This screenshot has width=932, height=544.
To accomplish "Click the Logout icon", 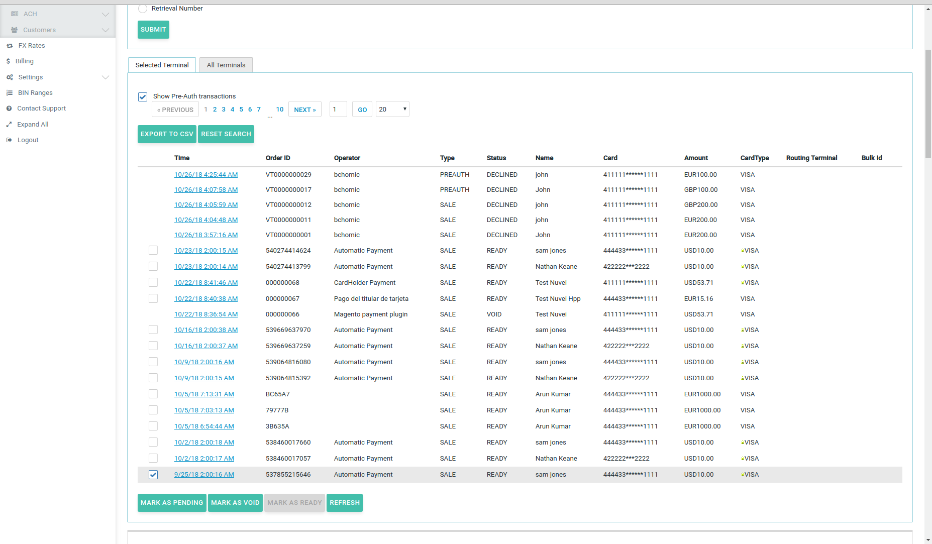I will [9, 140].
